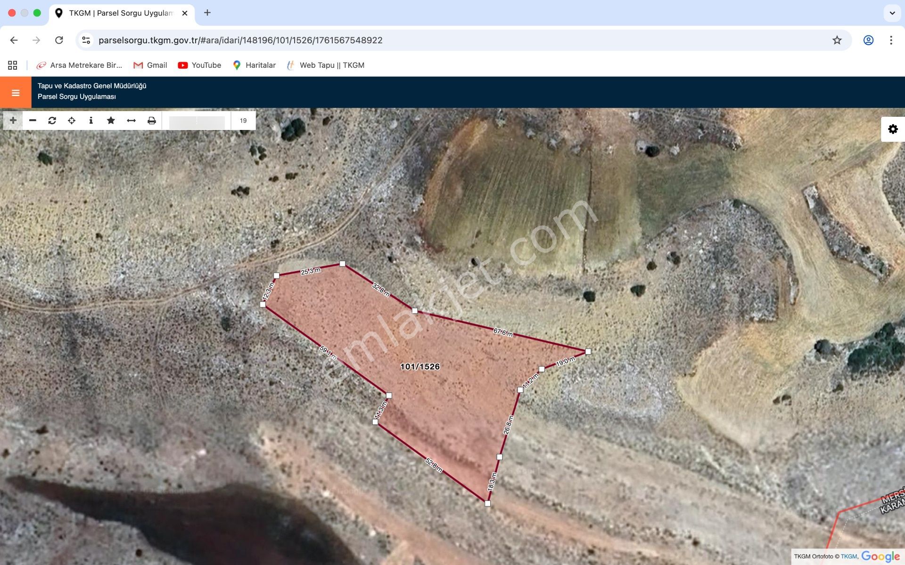Expand the browser tab search chevron
The height and width of the screenshot is (565, 905).
click(892, 13)
